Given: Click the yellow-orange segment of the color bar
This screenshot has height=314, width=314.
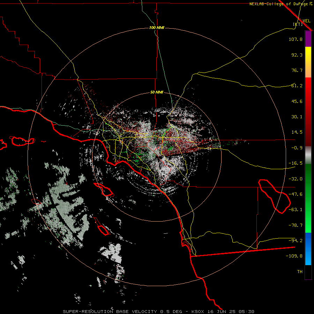Looking at the screenshot, I should coord(308,62).
